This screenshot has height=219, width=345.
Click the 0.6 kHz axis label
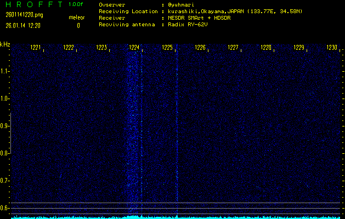(x=4, y=208)
